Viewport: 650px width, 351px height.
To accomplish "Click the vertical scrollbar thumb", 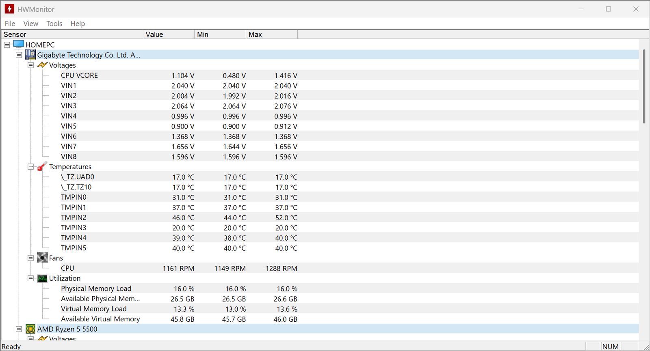I will pos(644,86).
